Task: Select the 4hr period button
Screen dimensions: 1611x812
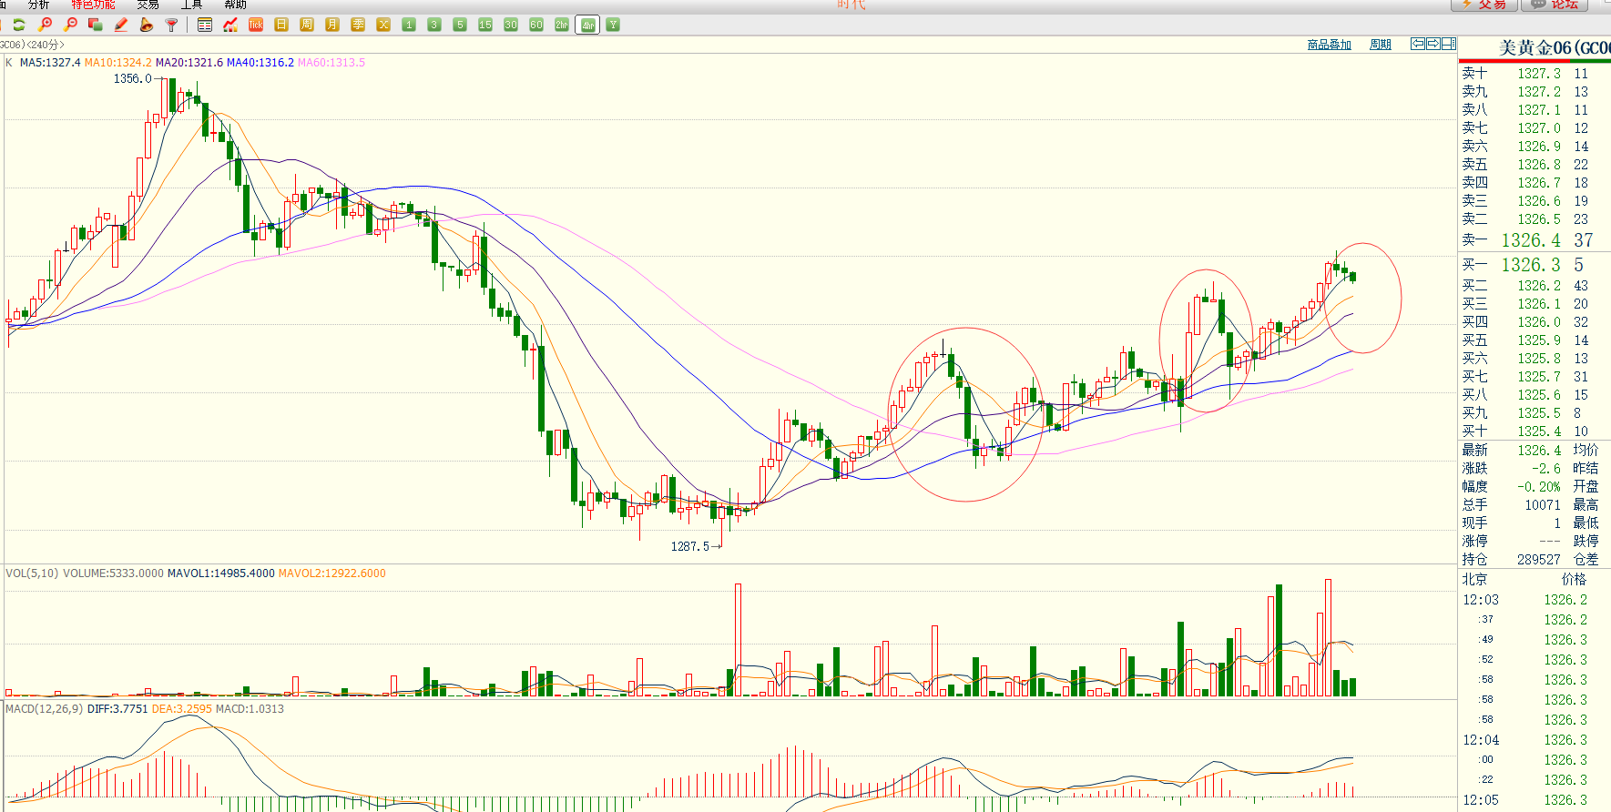Action: tap(588, 25)
